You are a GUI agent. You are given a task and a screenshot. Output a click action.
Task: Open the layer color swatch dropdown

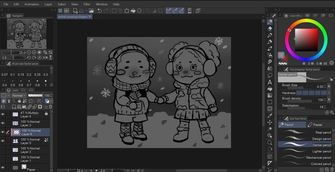coord(49,101)
